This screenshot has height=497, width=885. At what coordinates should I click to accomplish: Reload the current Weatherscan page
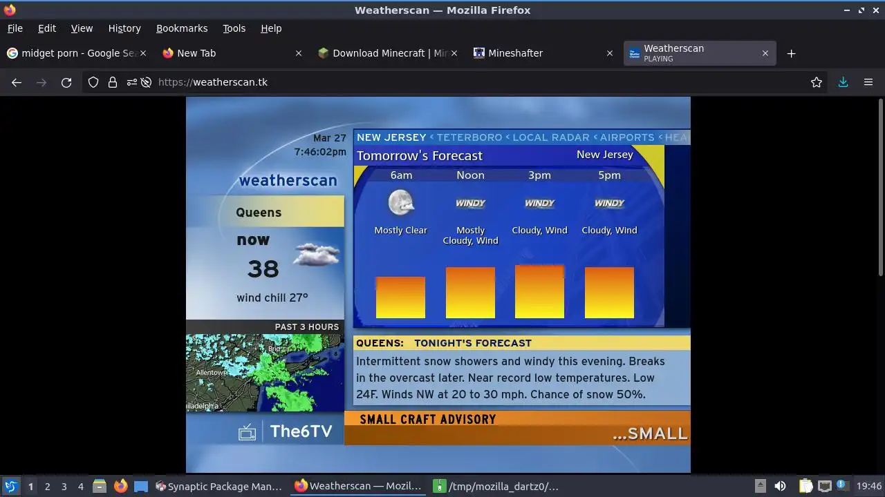(66, 82)
